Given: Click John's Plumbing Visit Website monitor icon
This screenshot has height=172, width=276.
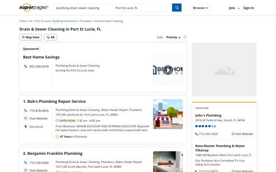Looking at the screenshot, I should [233, 134].
